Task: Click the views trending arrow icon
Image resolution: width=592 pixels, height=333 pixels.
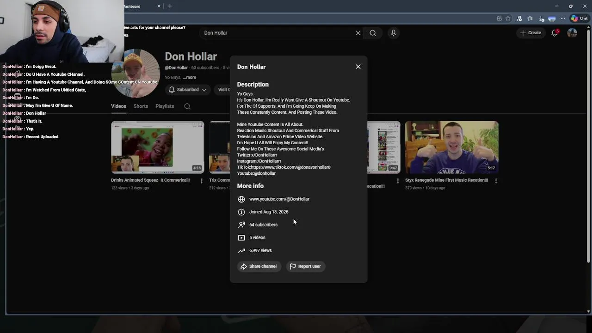Action: (241, 250)
